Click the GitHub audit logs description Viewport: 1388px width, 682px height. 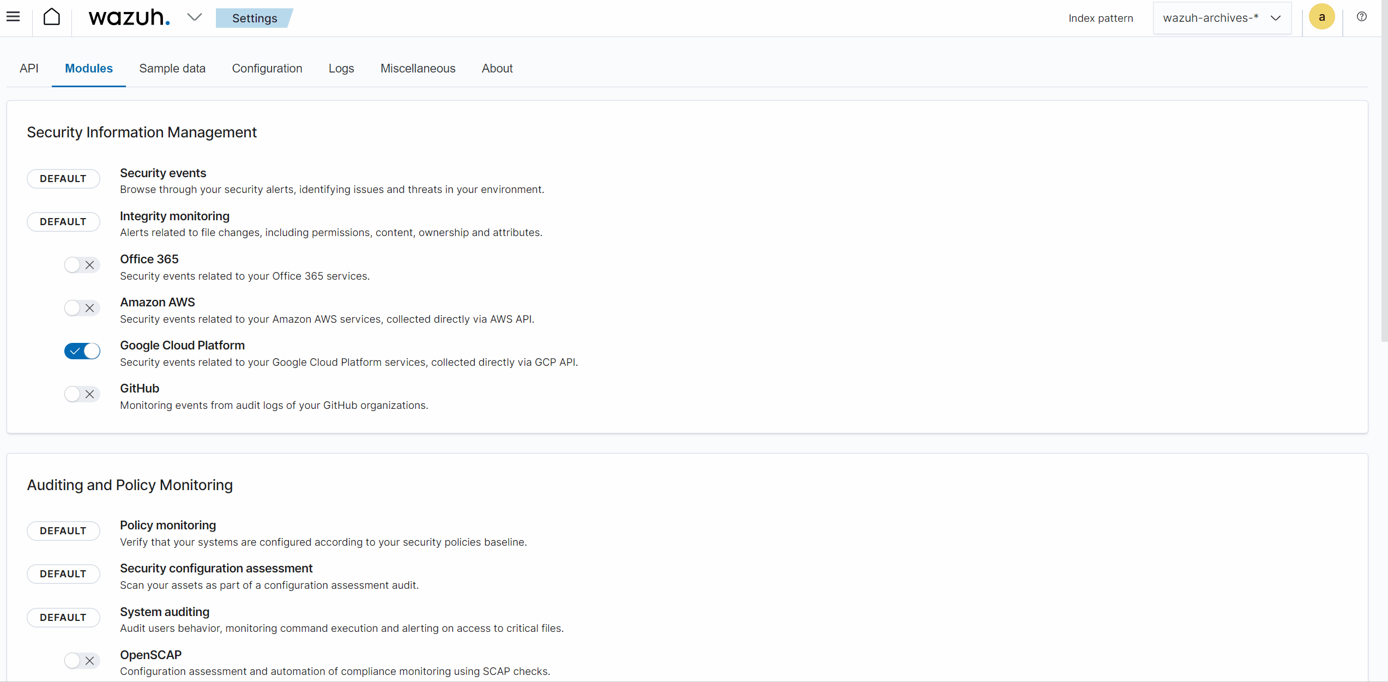coord(274,405)
